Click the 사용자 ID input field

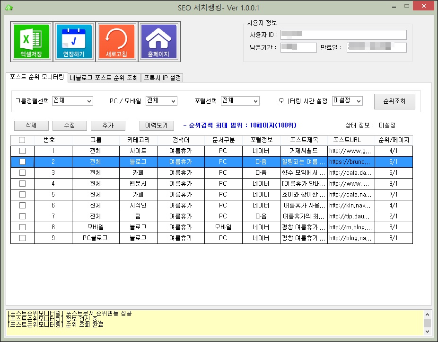coord(343,35)
